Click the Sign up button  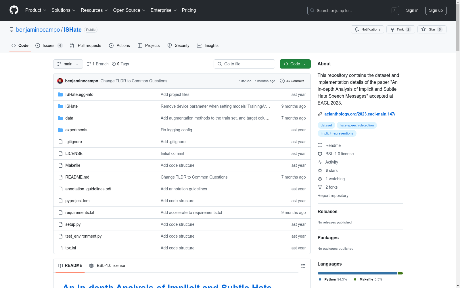(x=436, y=10)
